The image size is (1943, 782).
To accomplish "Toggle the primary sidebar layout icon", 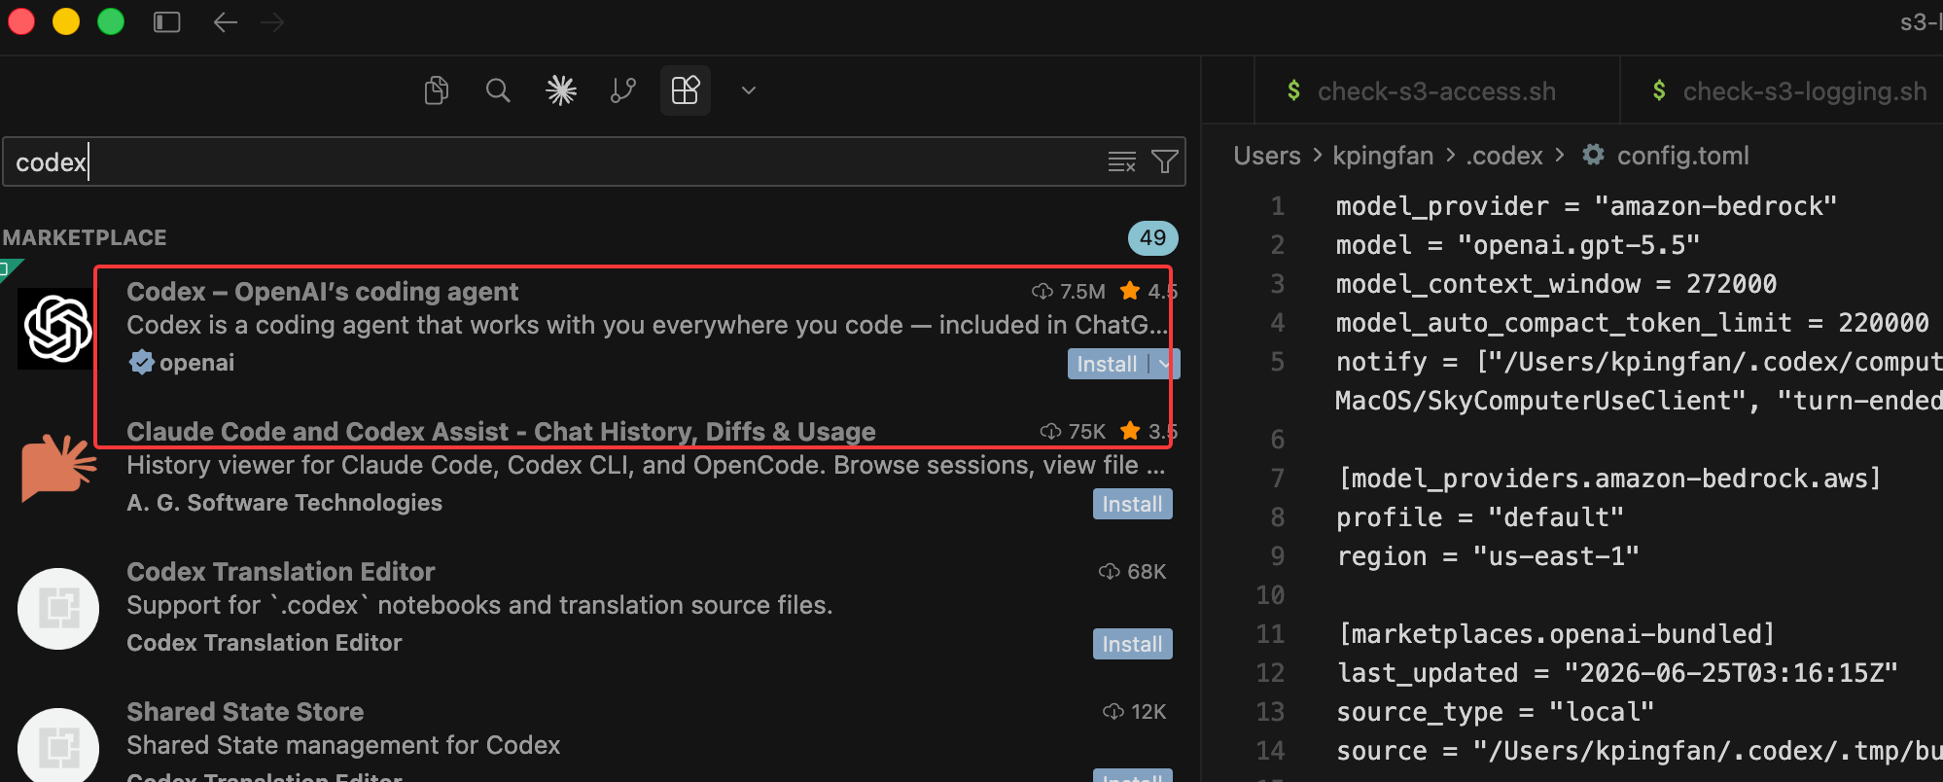I will click(167, 21).
